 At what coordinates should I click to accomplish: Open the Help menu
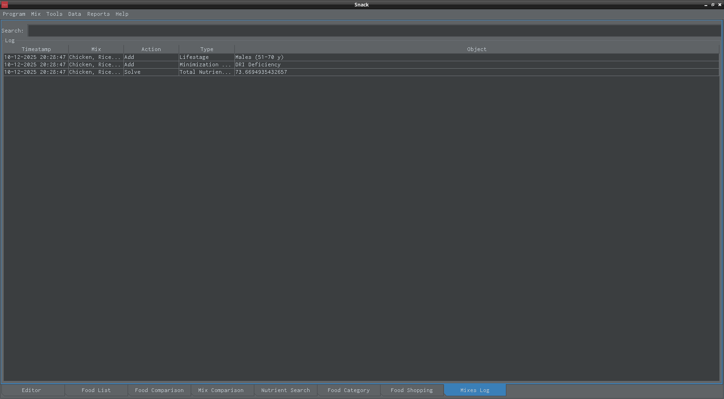(x=122, y=14)
